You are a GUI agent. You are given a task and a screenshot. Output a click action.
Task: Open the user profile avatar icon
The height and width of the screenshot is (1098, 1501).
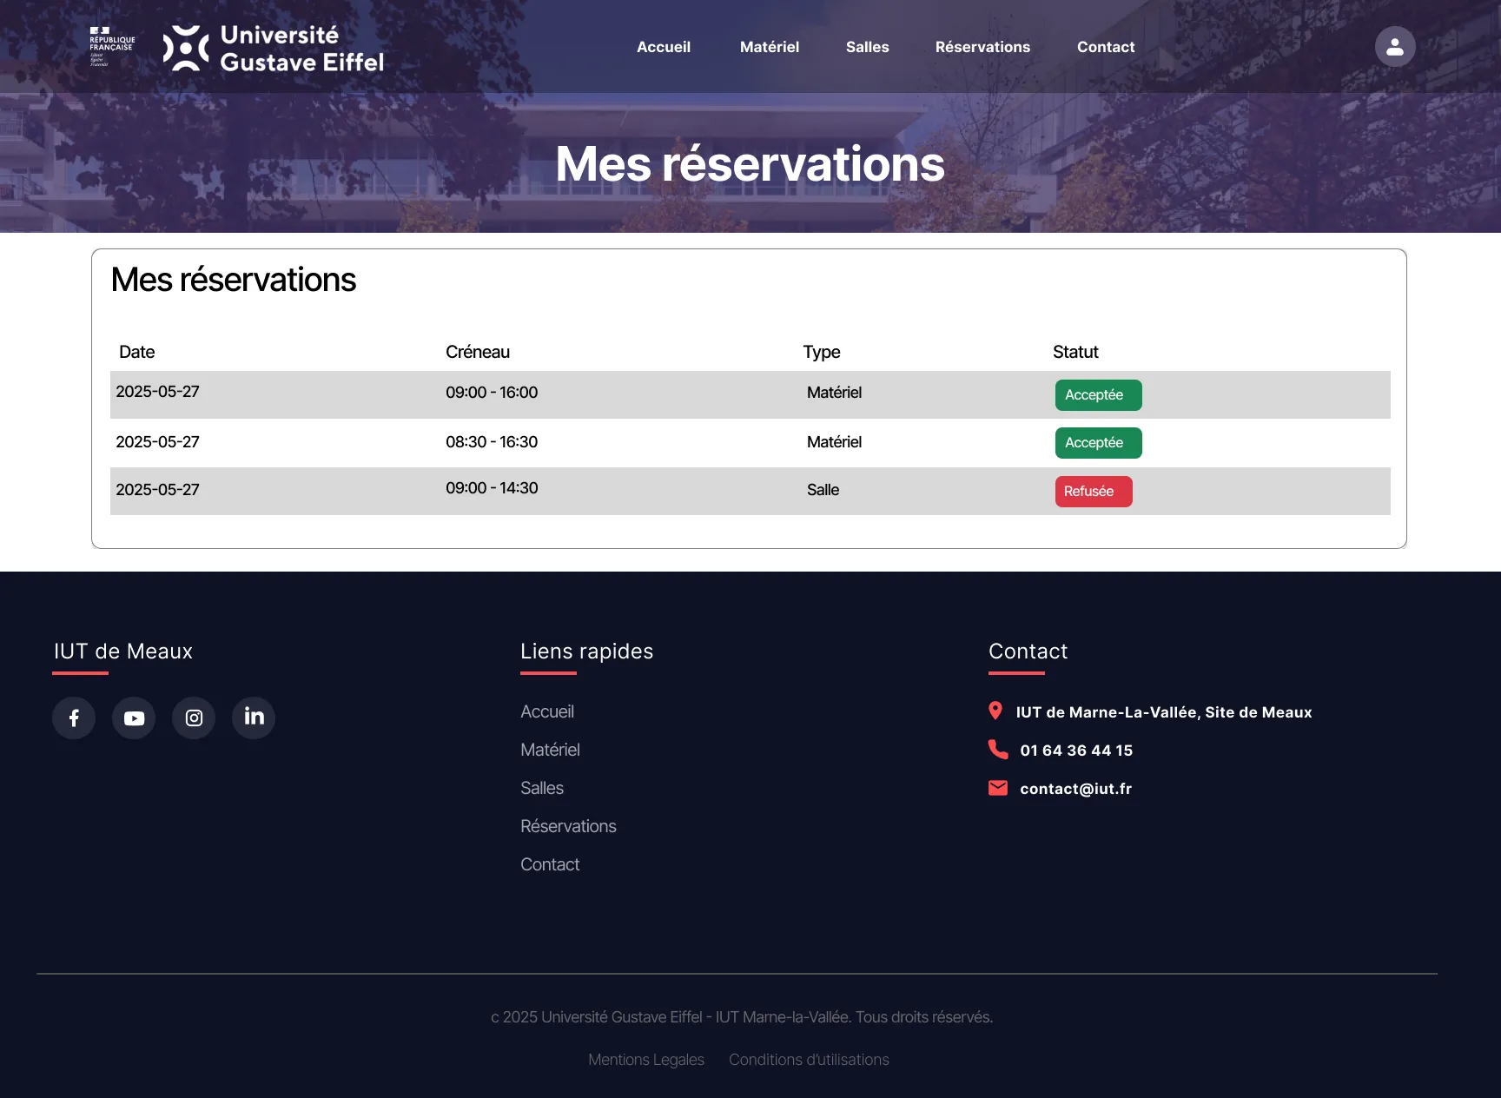pyautogui.click(x=1394, y=47)
